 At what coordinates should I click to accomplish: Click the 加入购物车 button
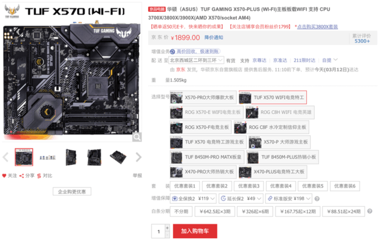pyautogui.click(x=195, y=231)
